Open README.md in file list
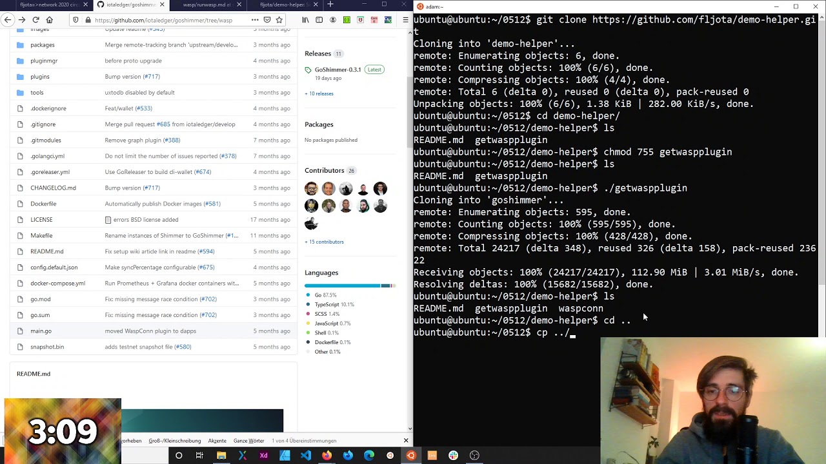826x464 pixels. pyautogui.click(x=47, y=251)
